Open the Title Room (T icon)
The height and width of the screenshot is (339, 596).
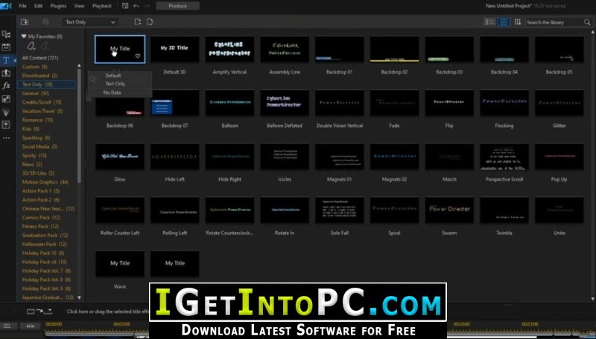point(6,60)
